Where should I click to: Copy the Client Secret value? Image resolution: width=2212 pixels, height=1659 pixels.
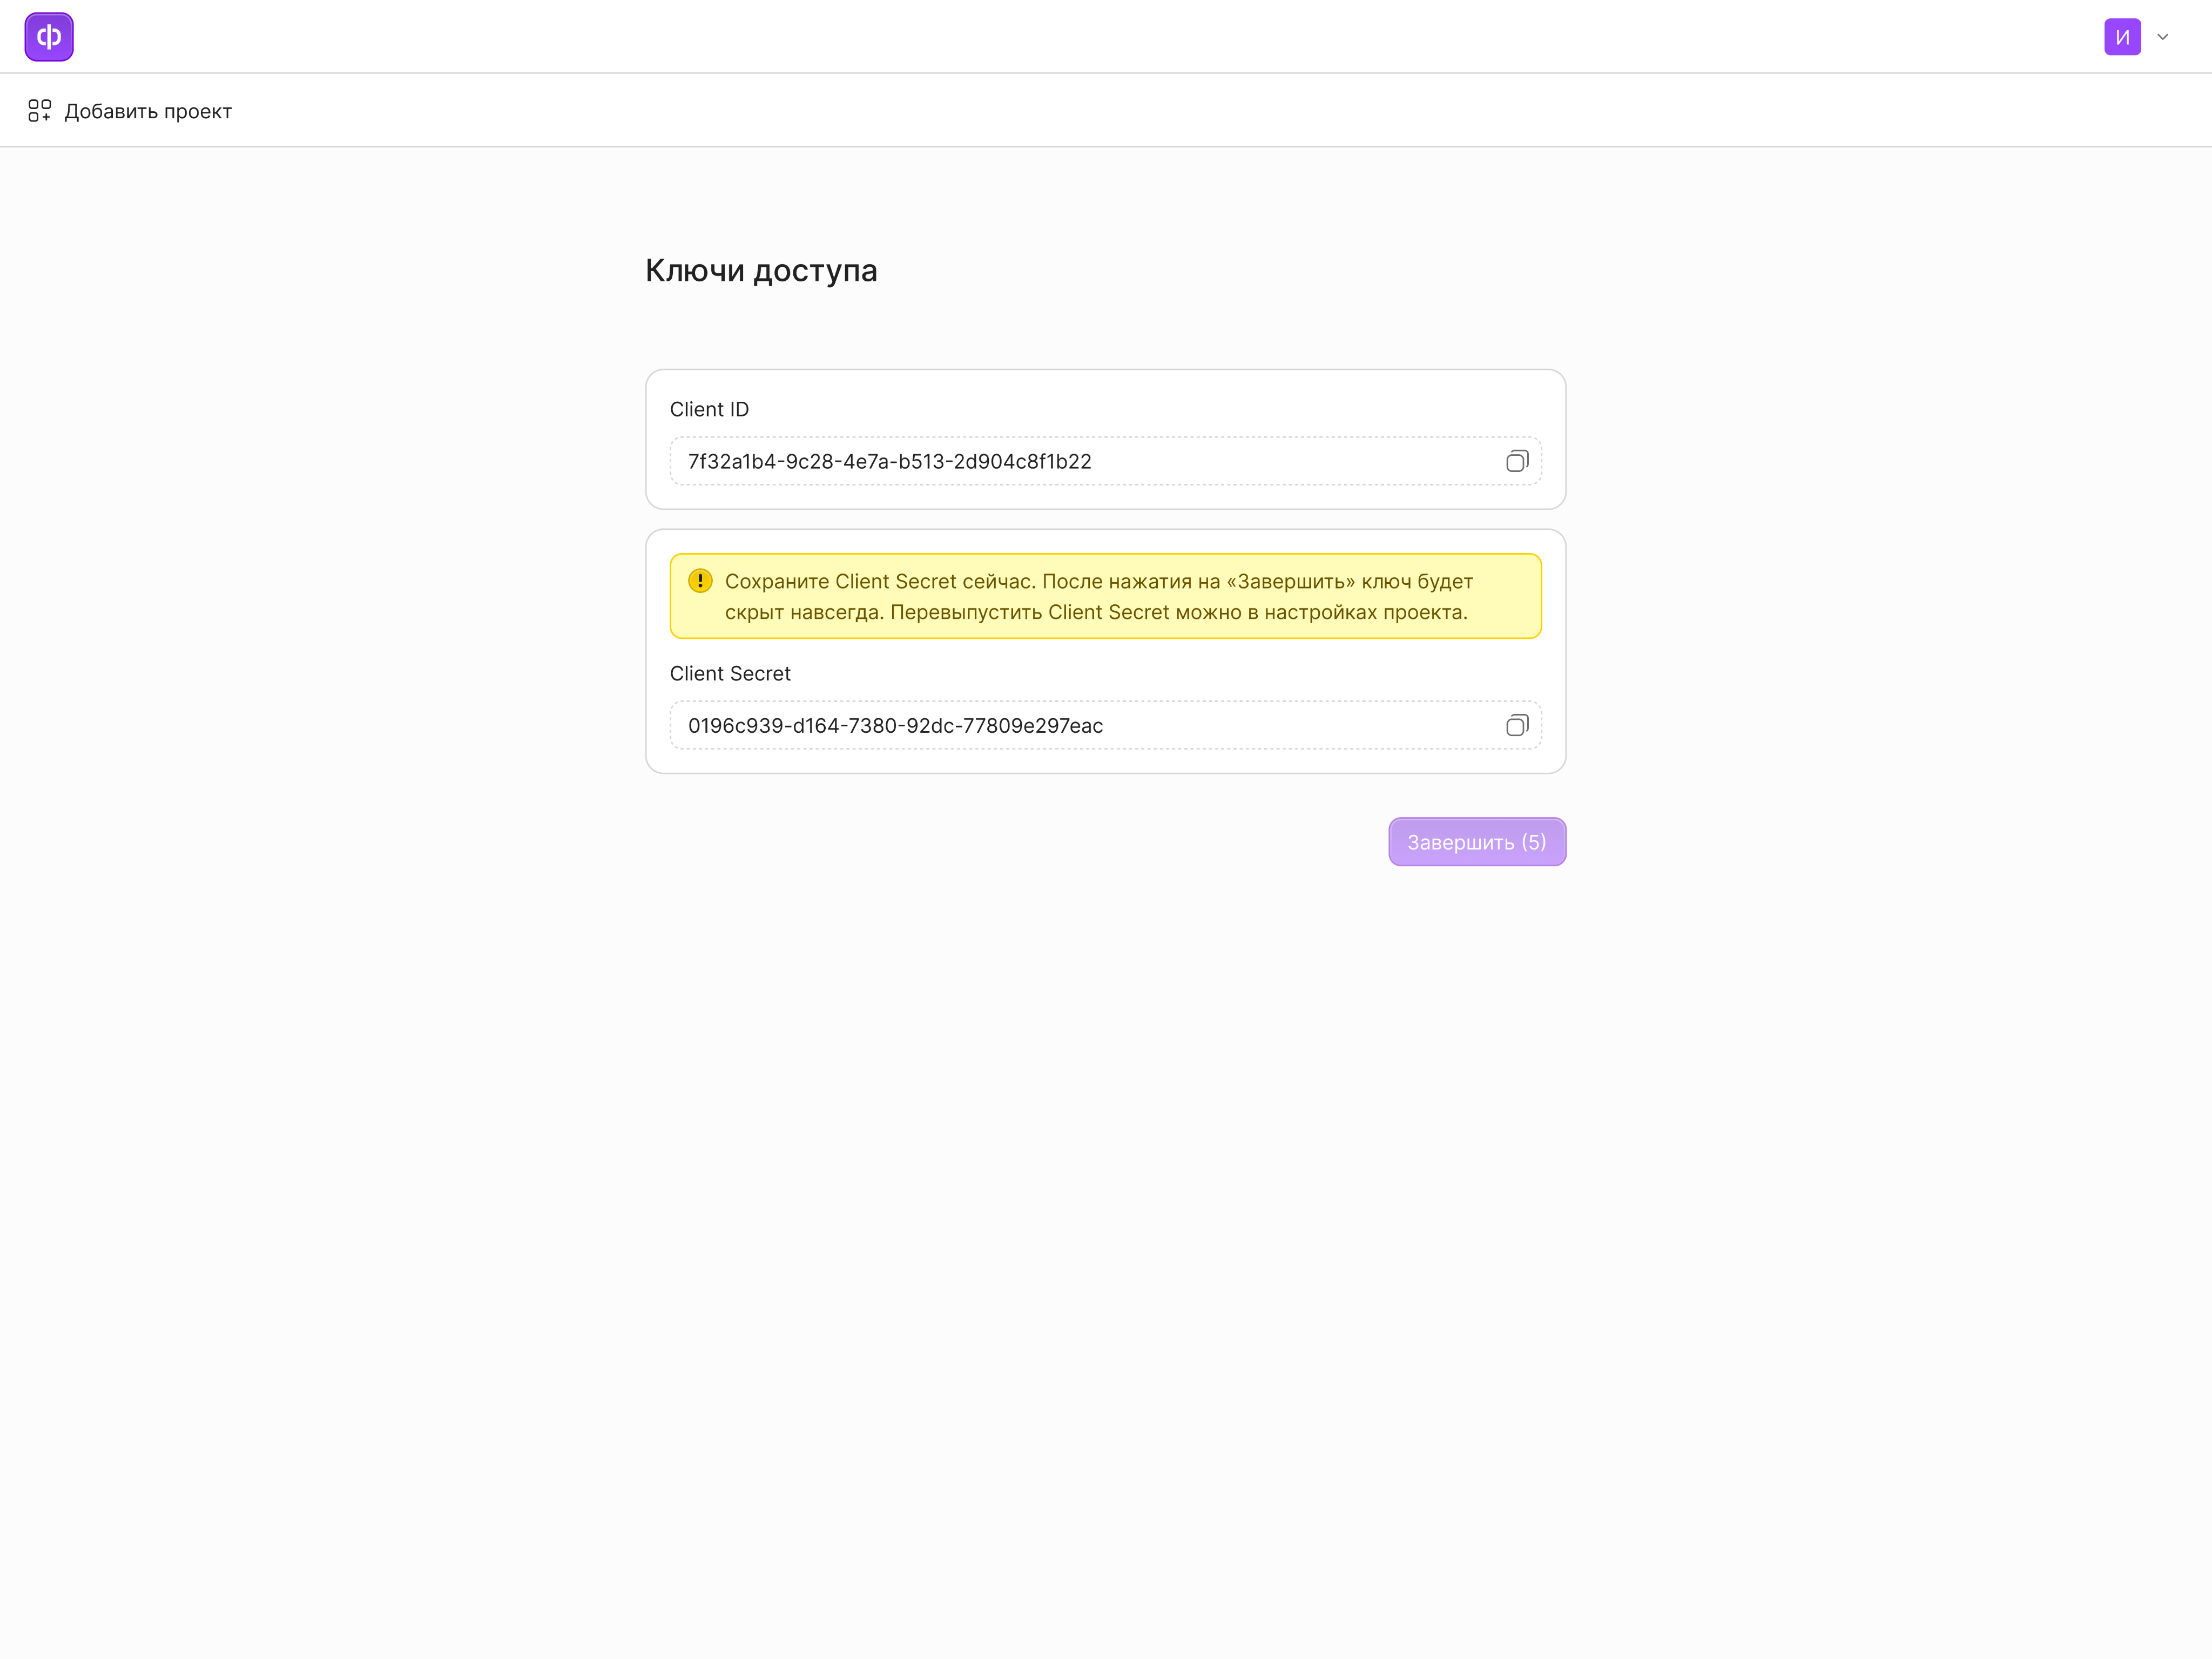point(1517,725)
